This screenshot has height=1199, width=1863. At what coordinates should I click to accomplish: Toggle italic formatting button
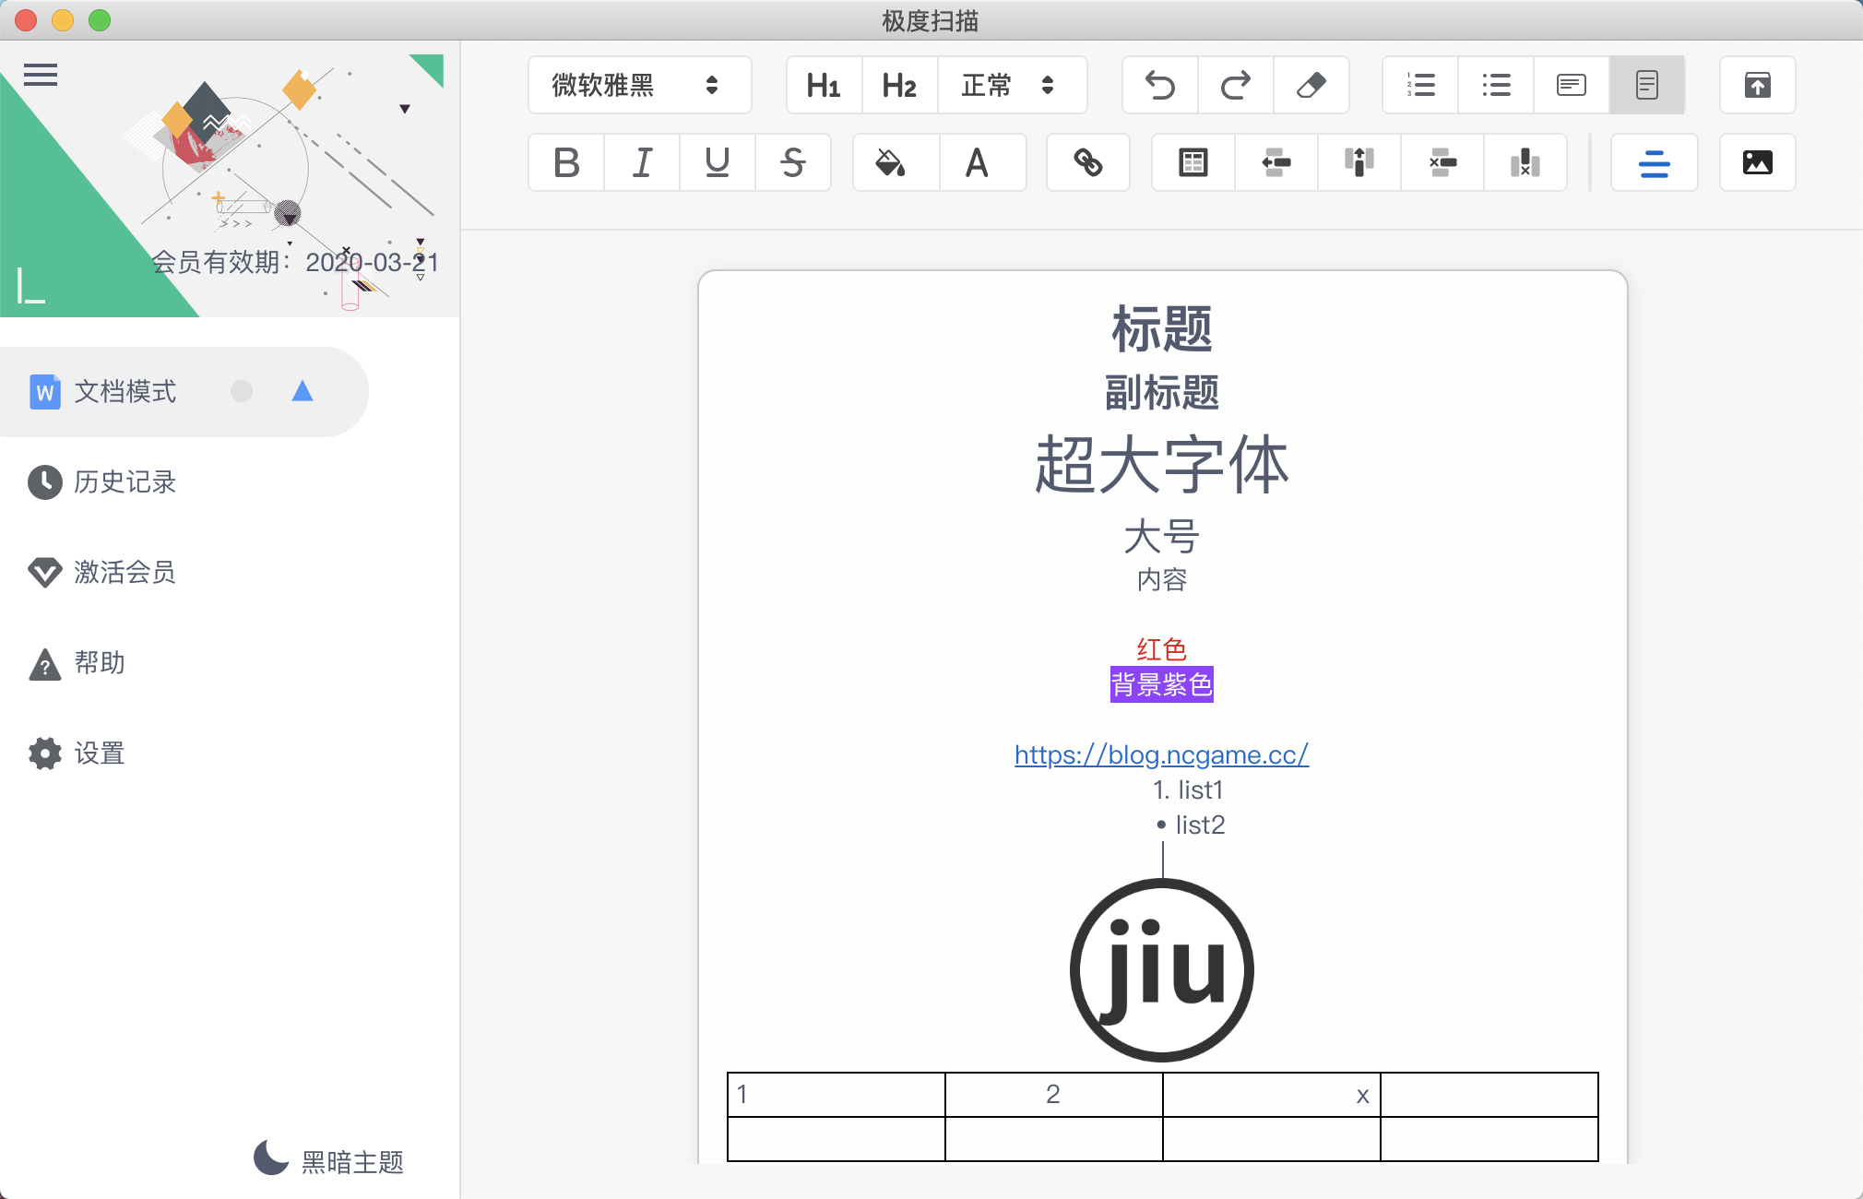[x=642, y=163]
